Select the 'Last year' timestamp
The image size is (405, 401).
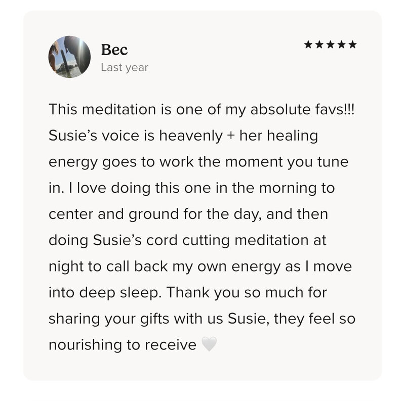125,68
